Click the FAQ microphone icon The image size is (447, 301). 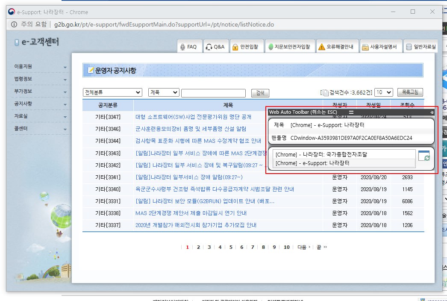[x=183, y=47]
